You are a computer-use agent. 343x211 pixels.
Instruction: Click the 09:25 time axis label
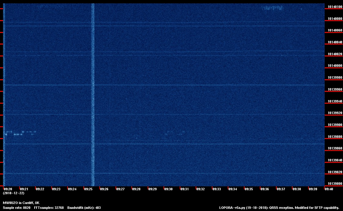pos(88,189)
